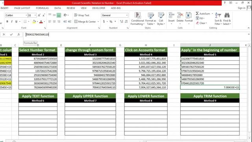Click Sign in link
This screenshot has height=142, width=252.
(241, 8)
